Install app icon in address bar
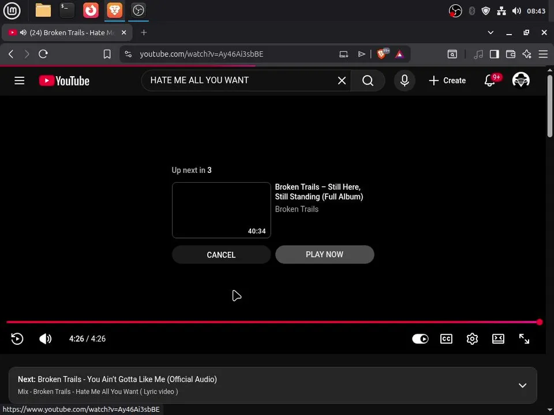 343,54
